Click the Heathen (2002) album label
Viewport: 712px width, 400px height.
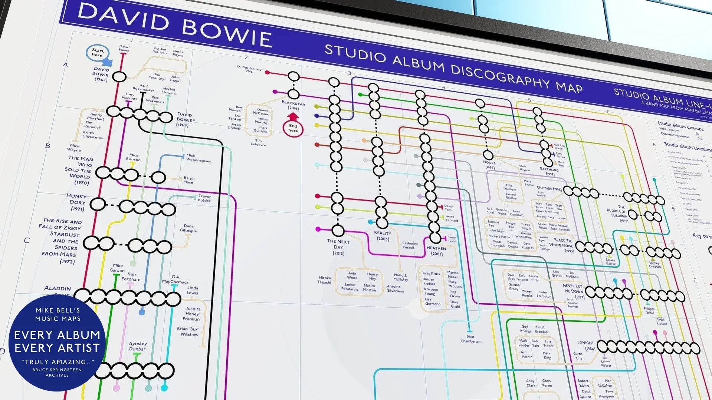(x=436, y=251)
